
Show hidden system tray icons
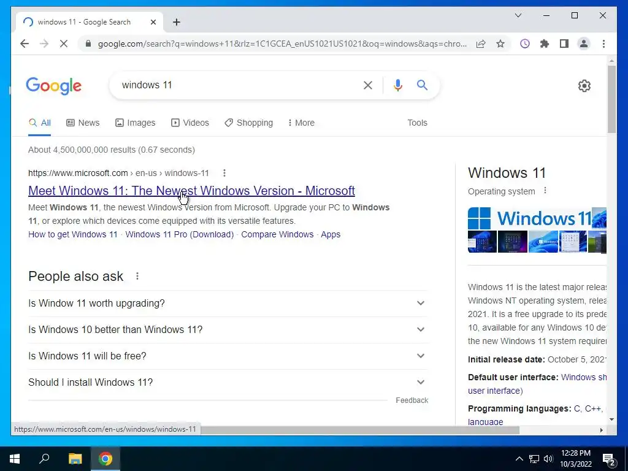[x=519, y=459]
